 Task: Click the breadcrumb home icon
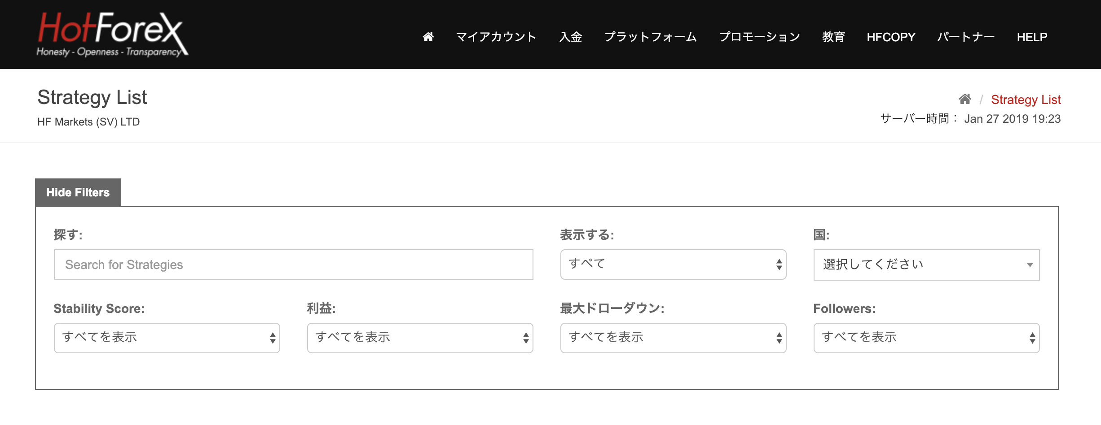point(965,99)
